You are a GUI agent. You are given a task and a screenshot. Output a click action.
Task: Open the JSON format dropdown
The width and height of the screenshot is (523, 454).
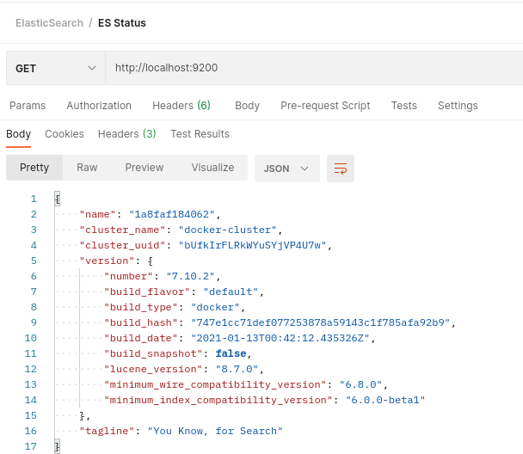pyautogui.click(x=286, y=169)
